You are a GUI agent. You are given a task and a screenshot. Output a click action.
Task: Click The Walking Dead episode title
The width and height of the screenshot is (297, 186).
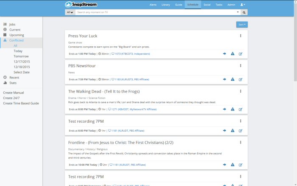click(x=104, y=91)
